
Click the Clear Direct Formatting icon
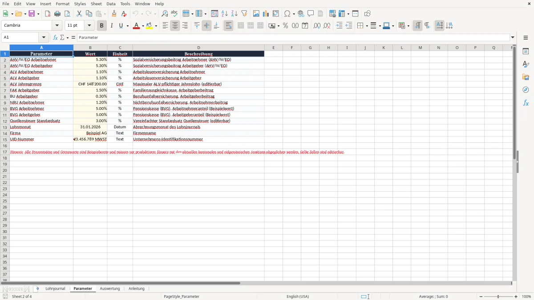coord(124,14)
